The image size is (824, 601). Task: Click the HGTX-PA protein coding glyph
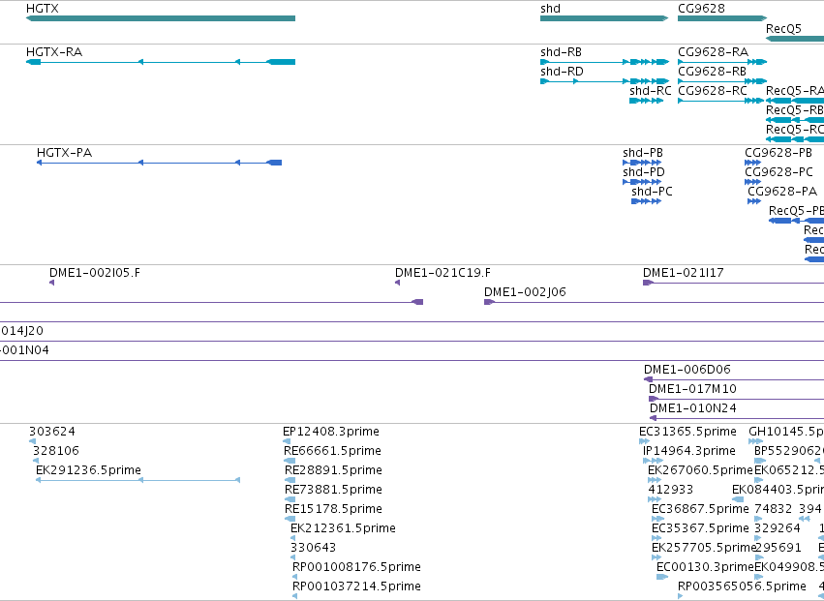(x=159, y=163)
